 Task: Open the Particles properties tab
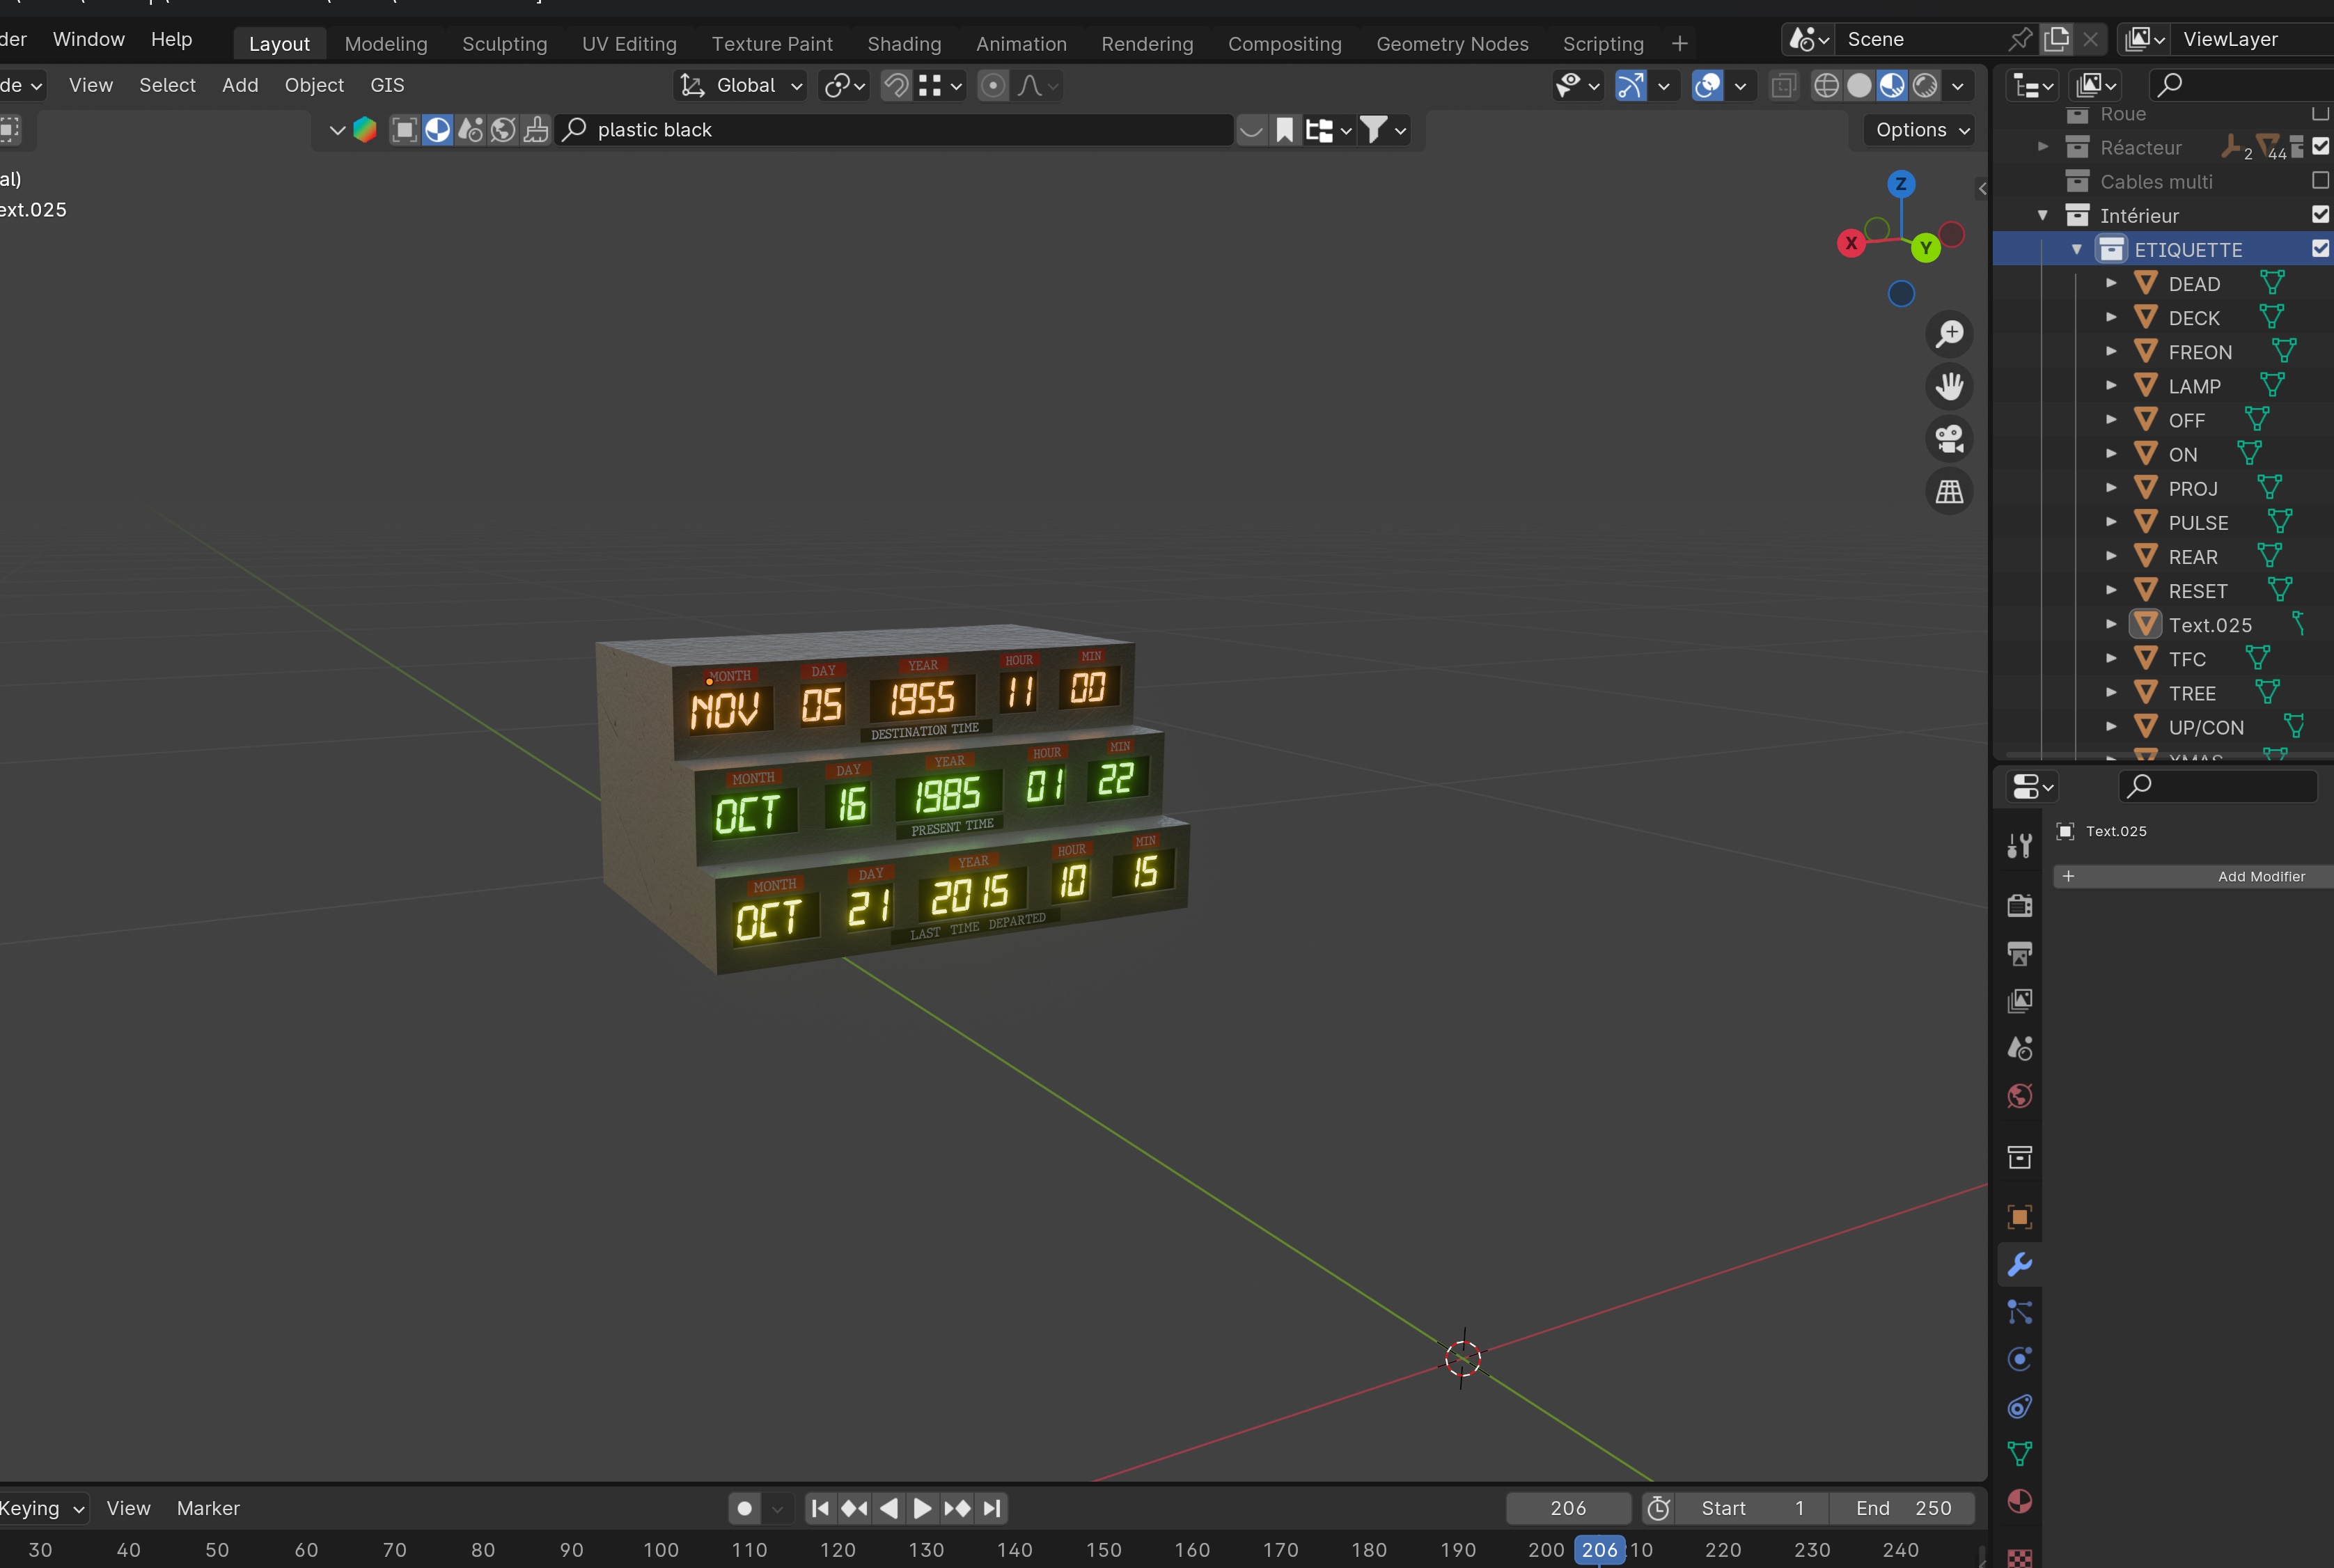pos(2019,1311)
